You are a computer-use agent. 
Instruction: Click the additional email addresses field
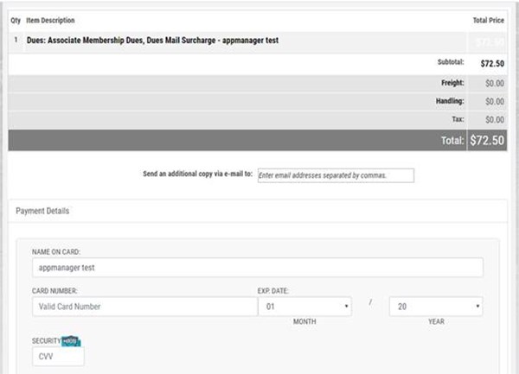(x=336, y=175)
